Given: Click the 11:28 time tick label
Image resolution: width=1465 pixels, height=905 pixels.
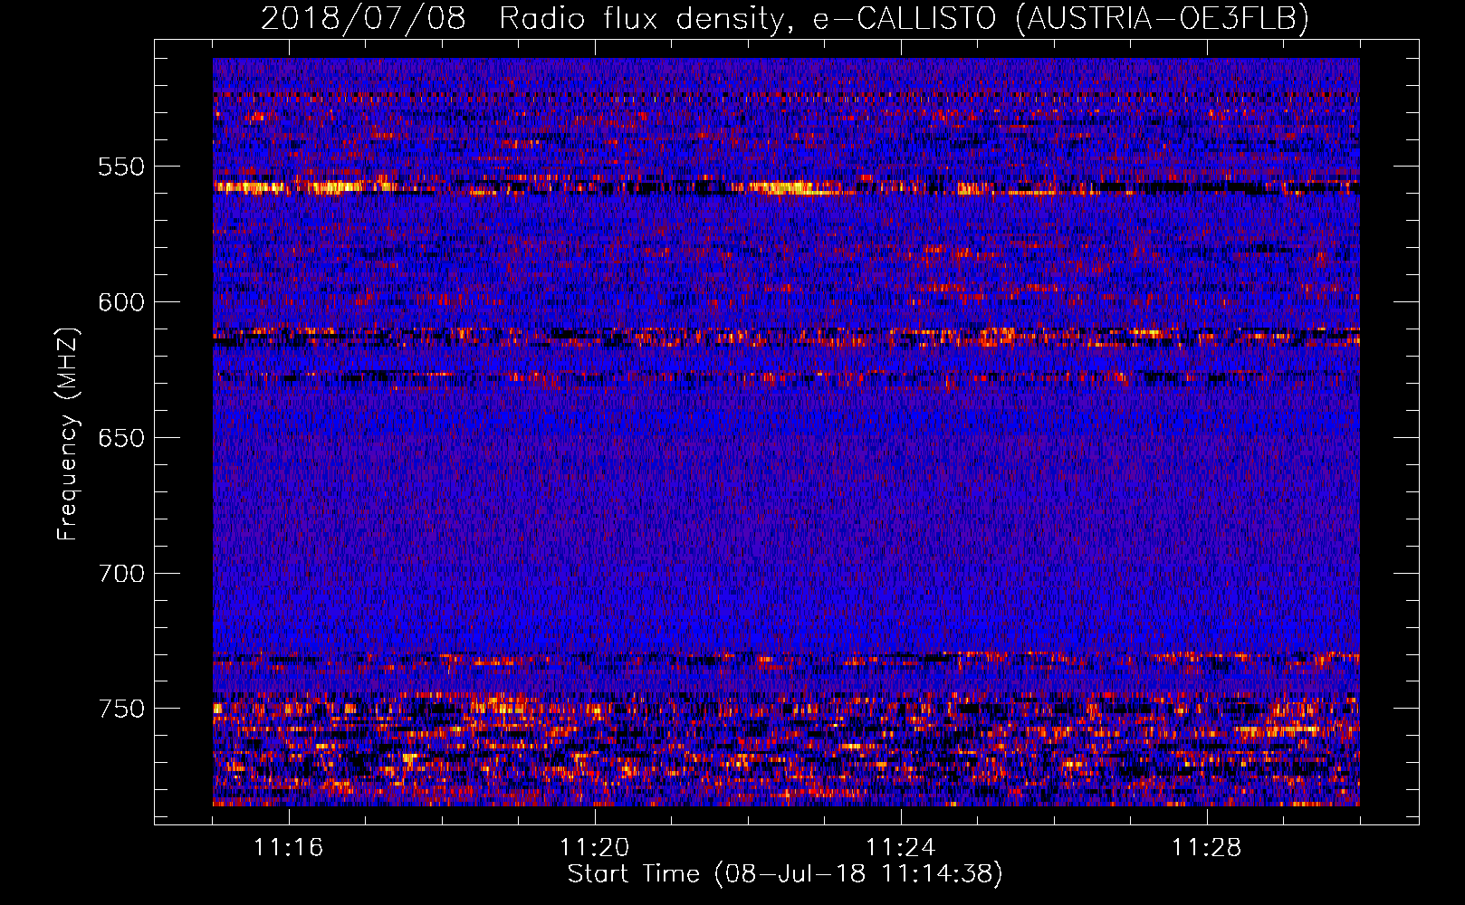Looking at the screenshot, I should [1207, 847].
